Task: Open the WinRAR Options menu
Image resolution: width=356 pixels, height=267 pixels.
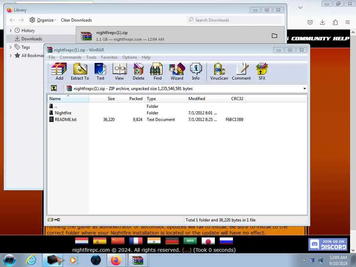Action: (x=130, y=57)
